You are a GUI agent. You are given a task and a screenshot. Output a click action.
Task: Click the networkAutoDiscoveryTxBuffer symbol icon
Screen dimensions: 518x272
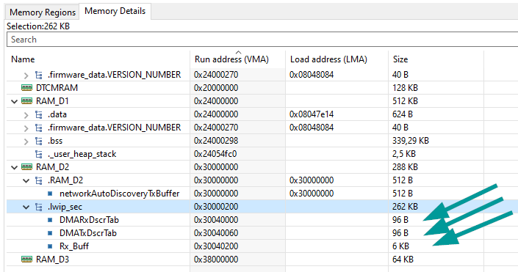(x=50, y=194)
